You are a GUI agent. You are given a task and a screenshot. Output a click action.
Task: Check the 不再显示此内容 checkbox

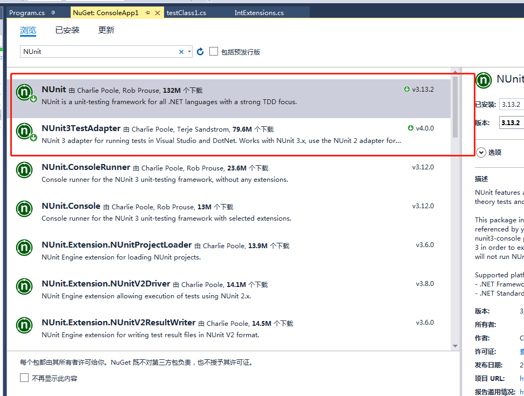(24, 378)
